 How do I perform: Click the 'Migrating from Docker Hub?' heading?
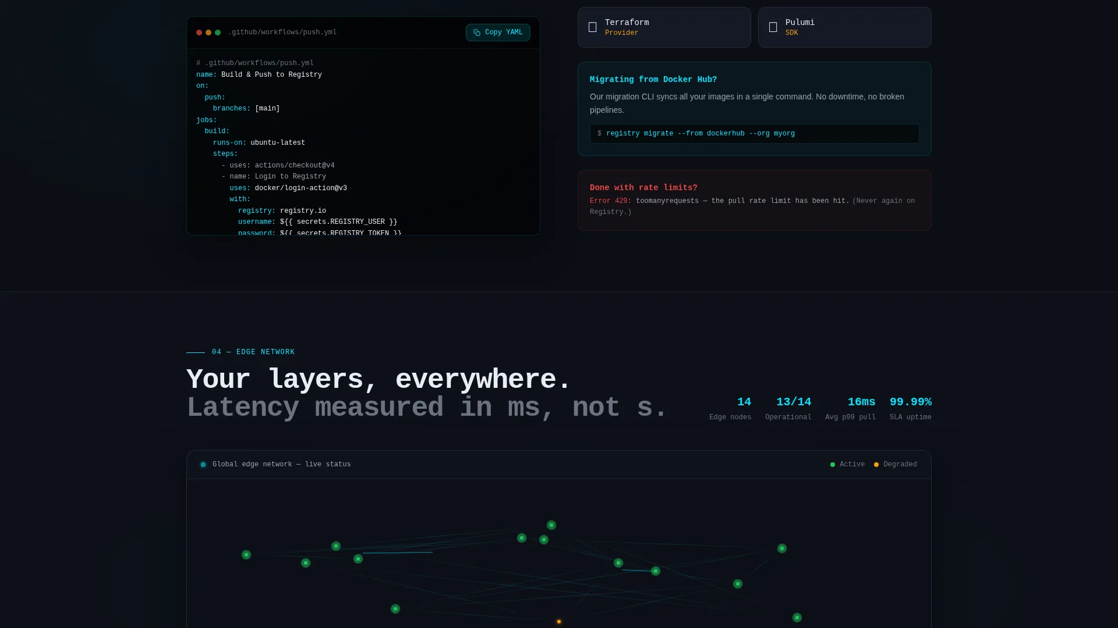pos(653,80)
